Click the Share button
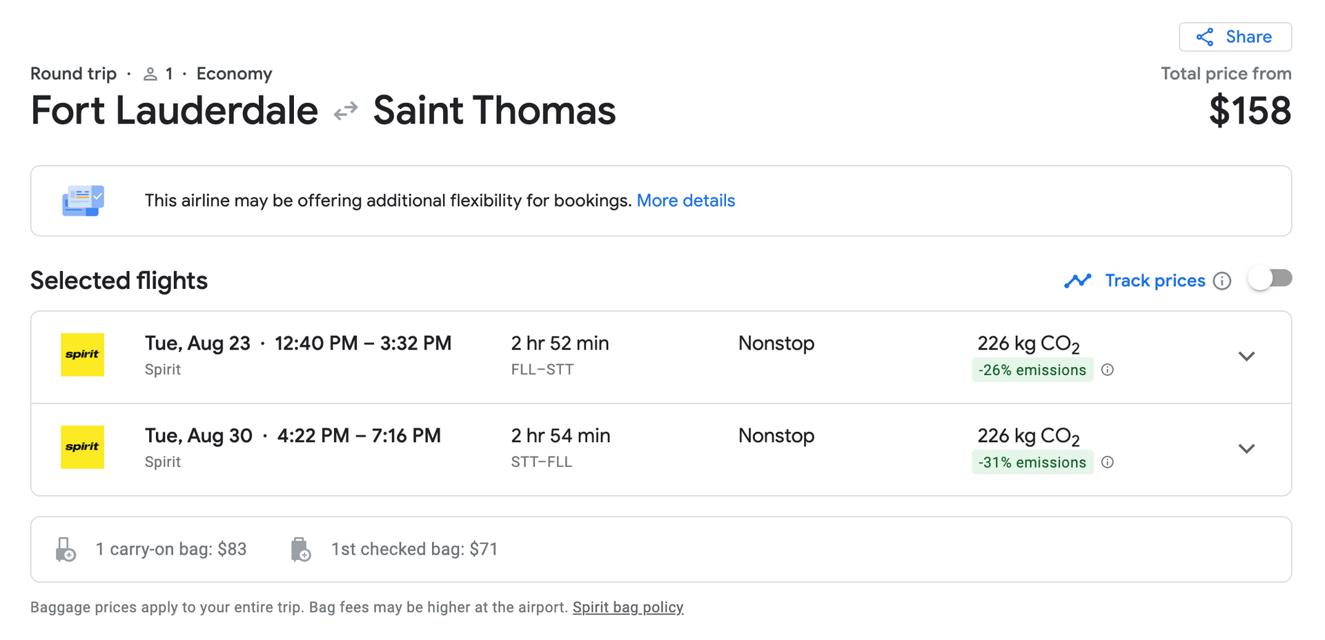This screenshot has width=1325, height=640. (1235, 37)
